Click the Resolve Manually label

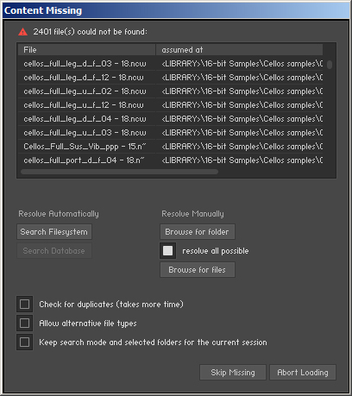(192, 214)
